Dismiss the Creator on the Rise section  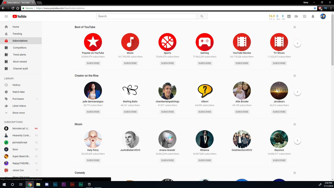[295, 76]
